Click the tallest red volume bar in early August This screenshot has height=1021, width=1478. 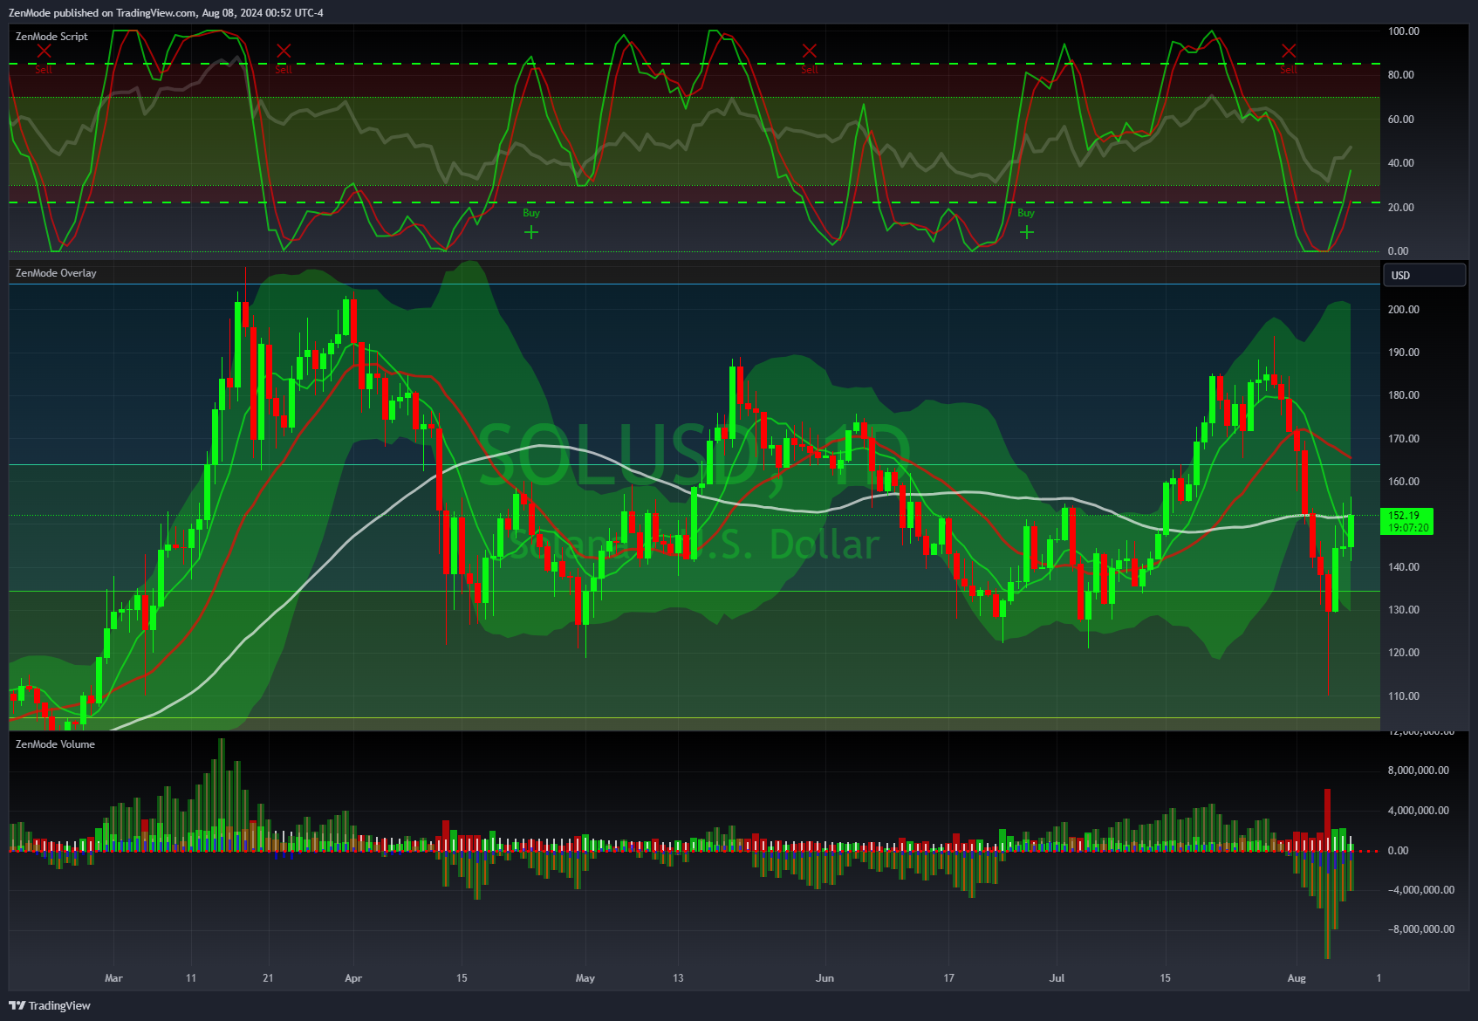(1328, 819)
